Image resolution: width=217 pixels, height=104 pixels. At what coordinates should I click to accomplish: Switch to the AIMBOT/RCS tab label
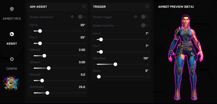coord(12,19)
